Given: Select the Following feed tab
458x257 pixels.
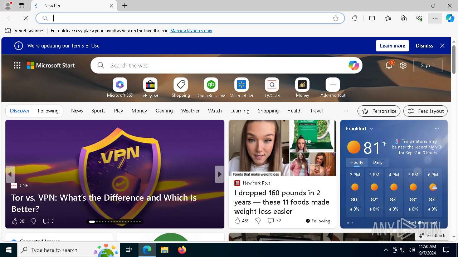Looking at the screenshot, I should click(x=48, y=111).
